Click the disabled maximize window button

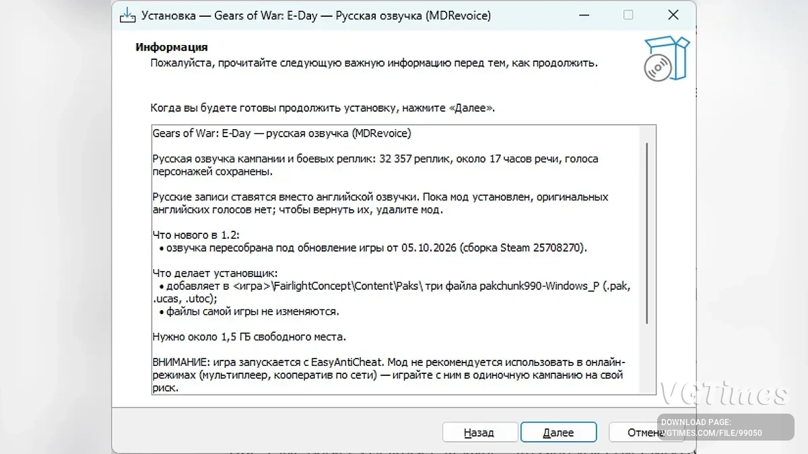tap(628, 15)
